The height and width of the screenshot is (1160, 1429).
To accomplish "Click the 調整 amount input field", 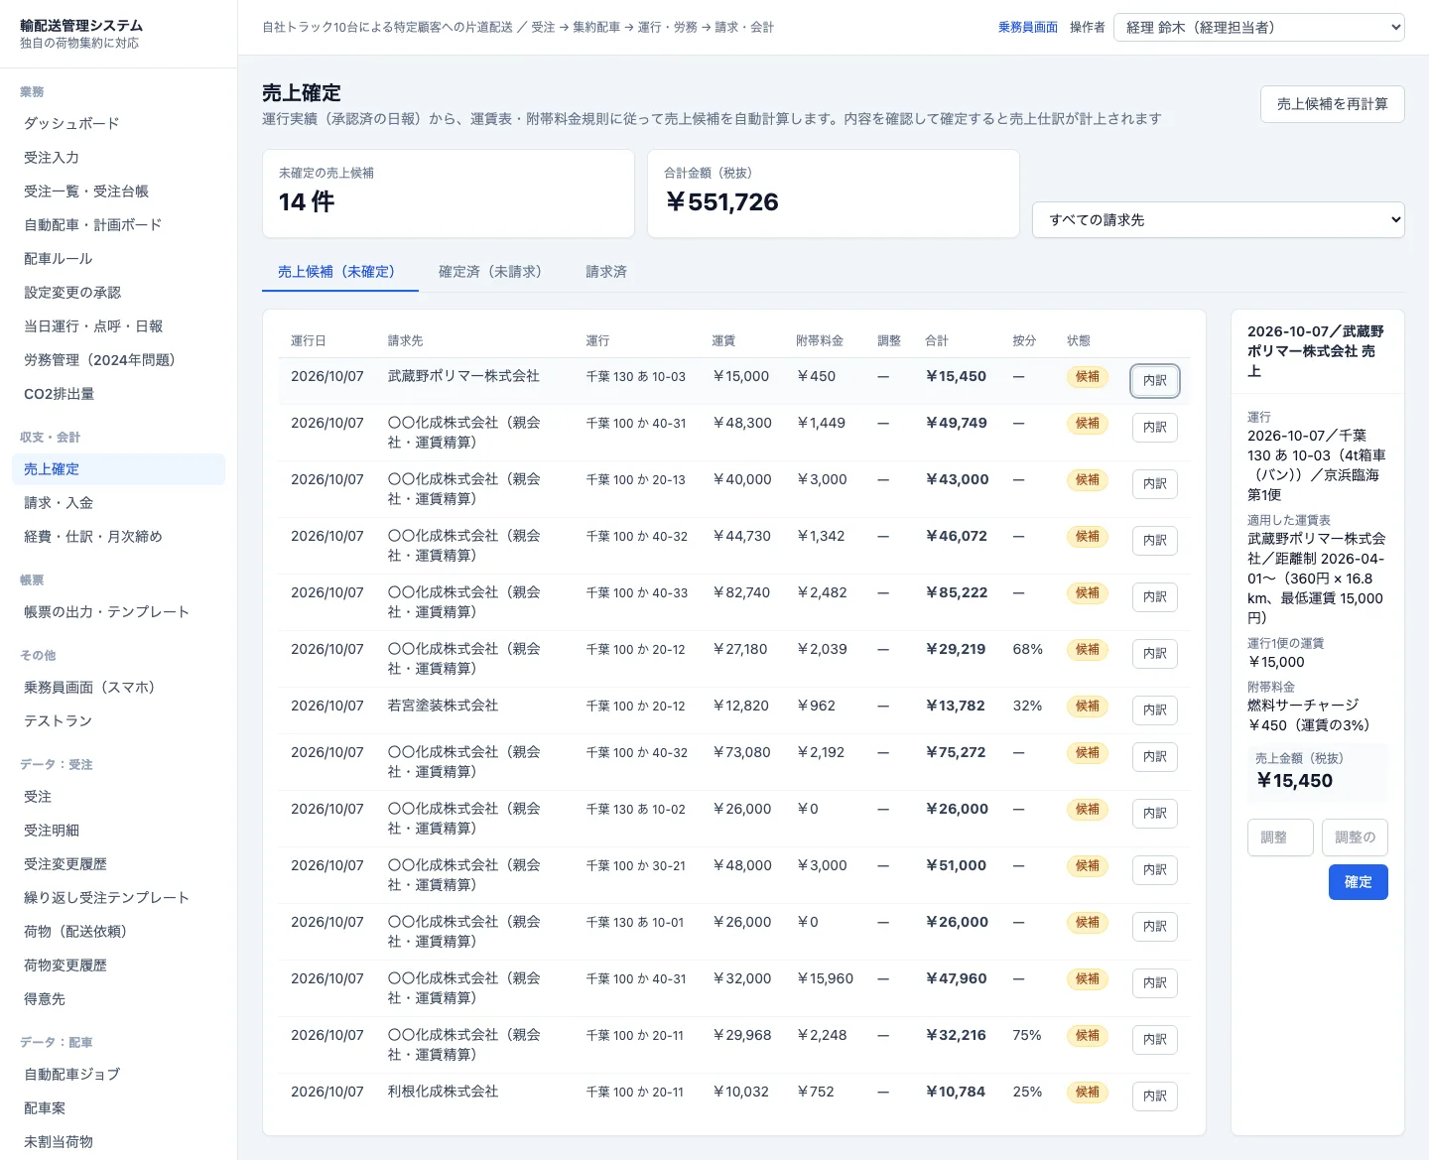I will (1280, 838).
